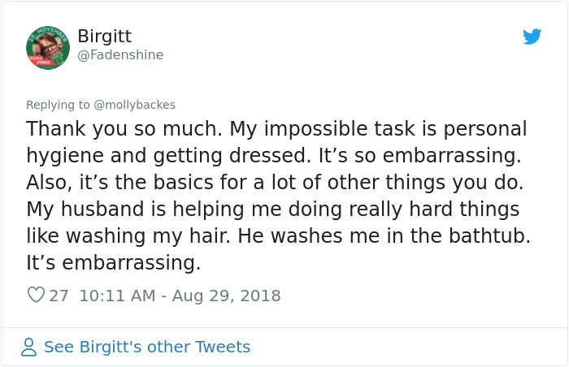Follow 'See Birgitt's other Tweets' link
Screen dimensions: 569x367
(147, 347)
